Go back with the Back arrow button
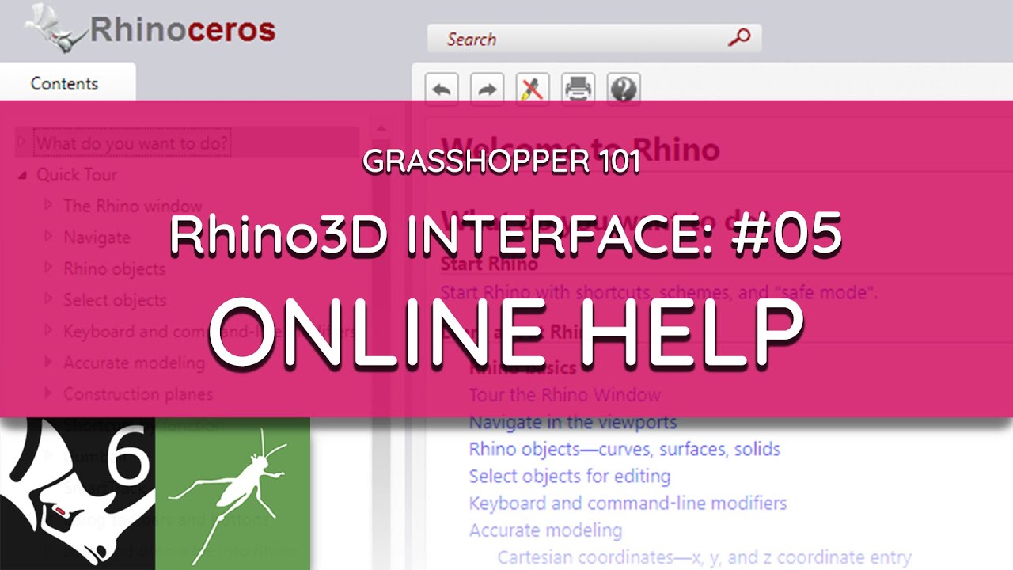1013x570 pixels. pos(442,89)
